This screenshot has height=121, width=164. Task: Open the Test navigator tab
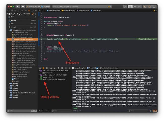coord(26,10)
